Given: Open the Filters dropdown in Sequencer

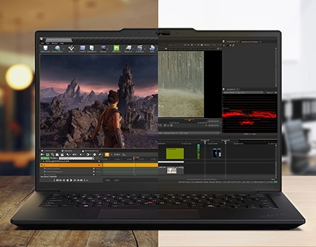Looking at the screenshot, I should (x=54, y=158).
